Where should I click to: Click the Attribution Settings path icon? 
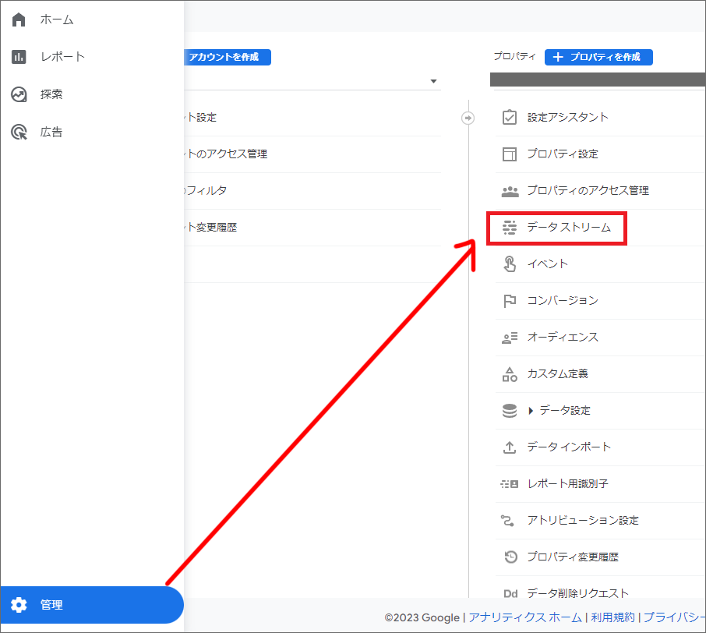[507, 521]
